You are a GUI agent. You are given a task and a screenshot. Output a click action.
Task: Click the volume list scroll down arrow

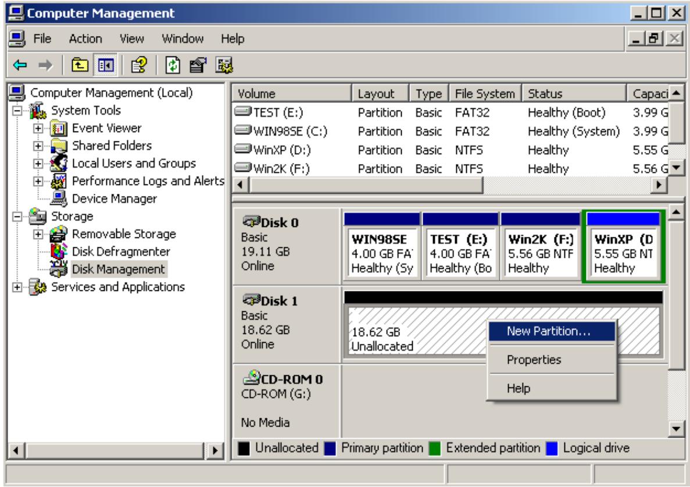pyautogui.click(x=677, y=168)
